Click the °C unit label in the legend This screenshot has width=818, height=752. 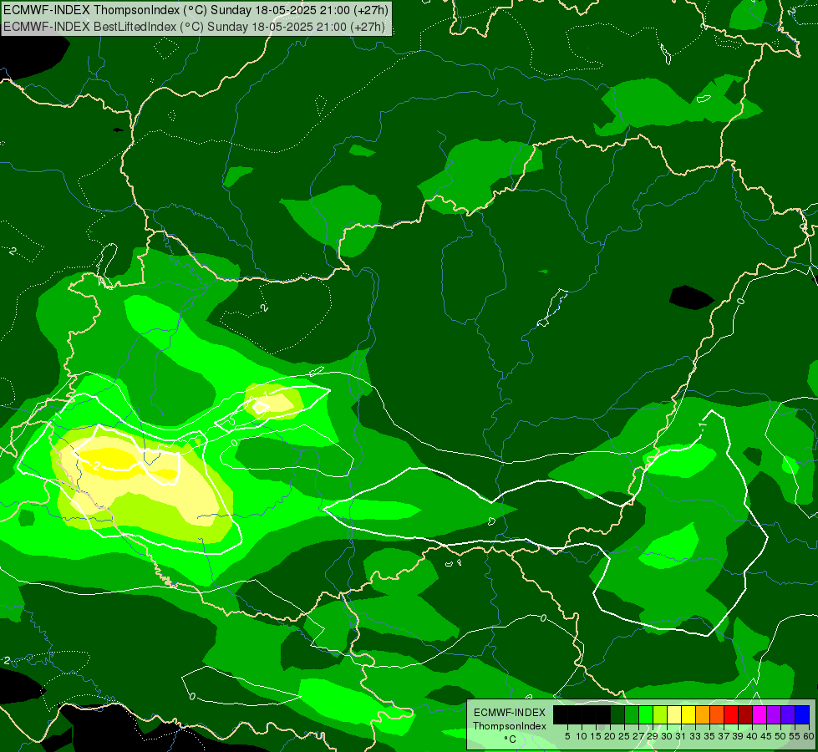click(509, 739)
